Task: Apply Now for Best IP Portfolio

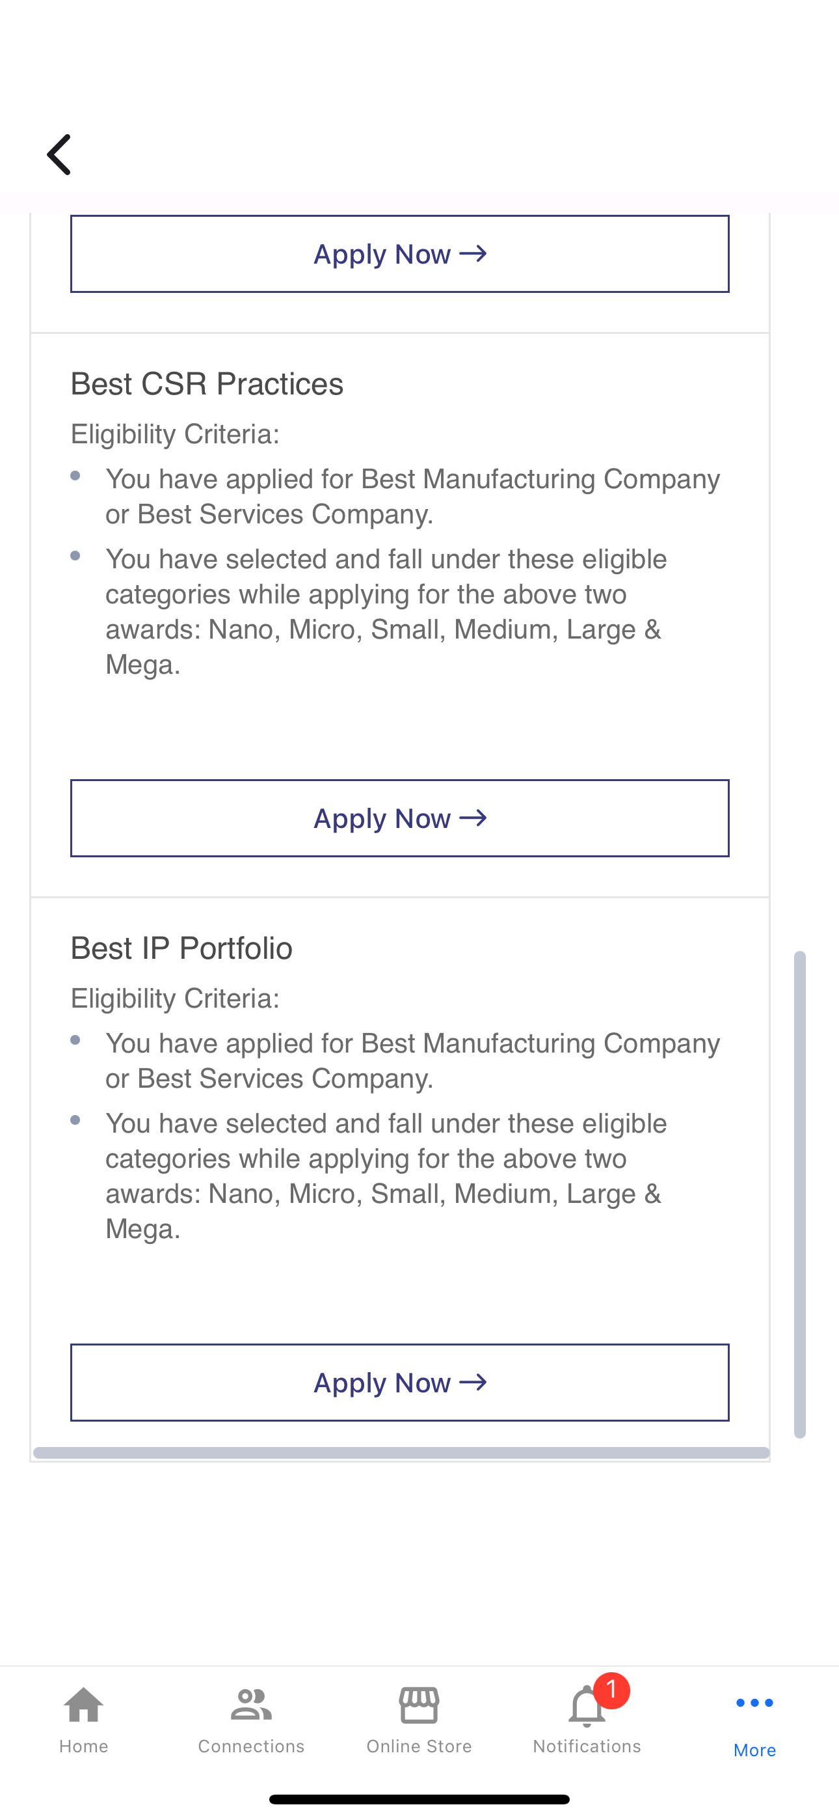Action: [x=400, y=1383]
